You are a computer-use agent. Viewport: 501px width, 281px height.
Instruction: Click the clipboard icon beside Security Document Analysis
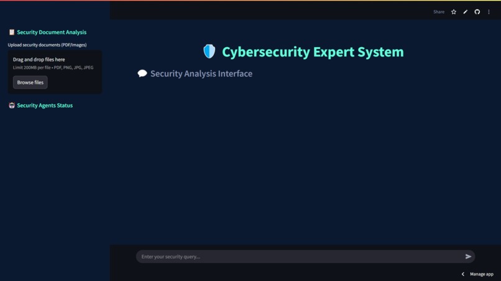pos(12,32)
